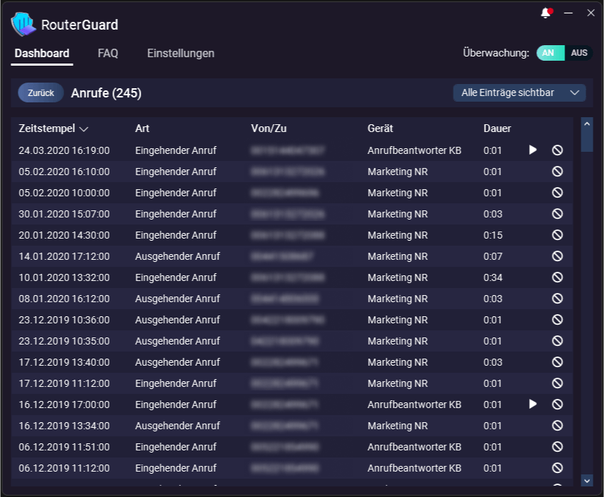Switch to the FAQ tab
This screenshot has width=604, height=497.
pyautogui.click(x=107, y=53)
